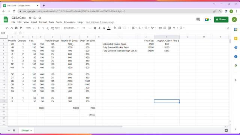Open the fill color bucket
240x135 pixels.
pyautogui.click(x=115, y=28)
